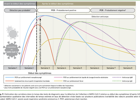Click the yellow fecal PCR legend line

point(58,81)
